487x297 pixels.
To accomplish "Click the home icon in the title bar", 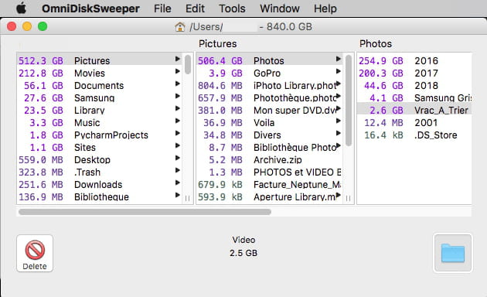I will click(x=180, y=27).
